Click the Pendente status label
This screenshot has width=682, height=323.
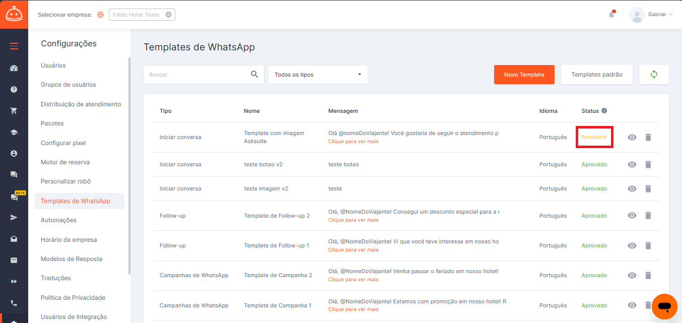pos(594,137)
